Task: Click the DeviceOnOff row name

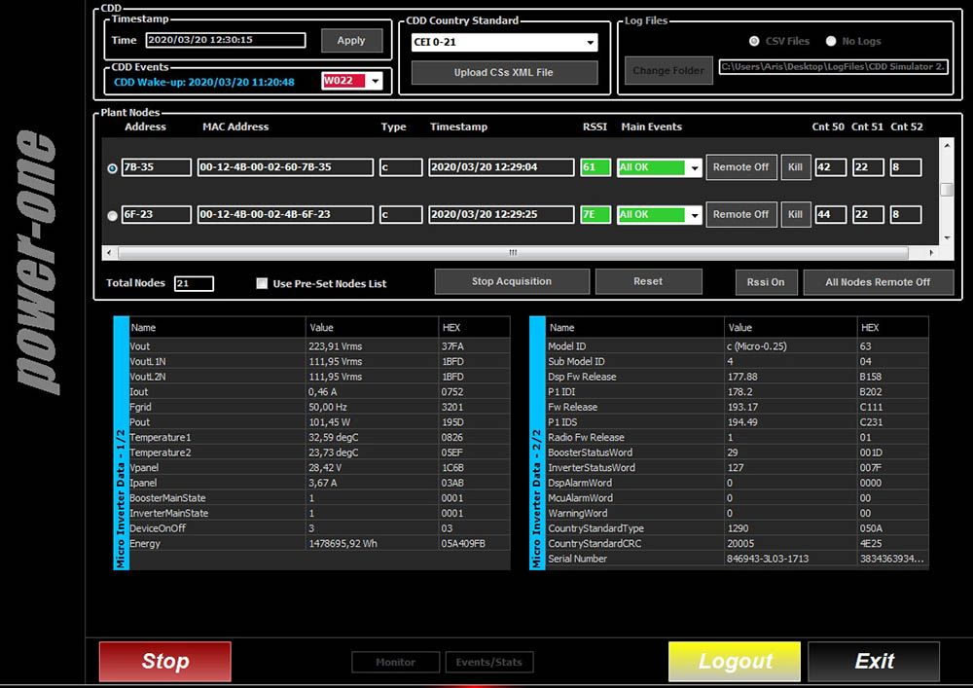Action: (158, 528)
